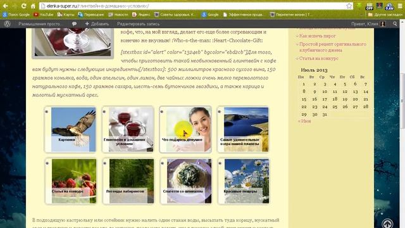Image resolution: width=405 pixels, height=228 pixels.
Task: Open the Chrome menu hamburger icon
Action: (399, 6)
